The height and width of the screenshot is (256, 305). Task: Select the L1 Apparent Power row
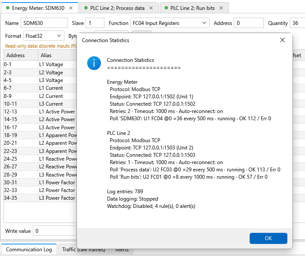40,135
